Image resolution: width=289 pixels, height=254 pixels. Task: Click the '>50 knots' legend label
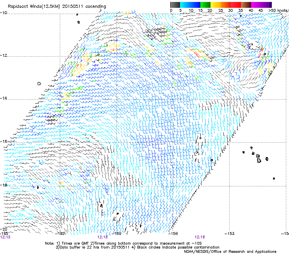point(278,11)
